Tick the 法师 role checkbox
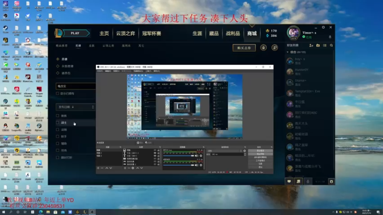Viewport: 383px width, 215px height. (x=57, y=129)
